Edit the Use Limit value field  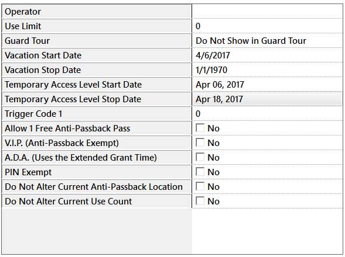(x=267, y=26)
